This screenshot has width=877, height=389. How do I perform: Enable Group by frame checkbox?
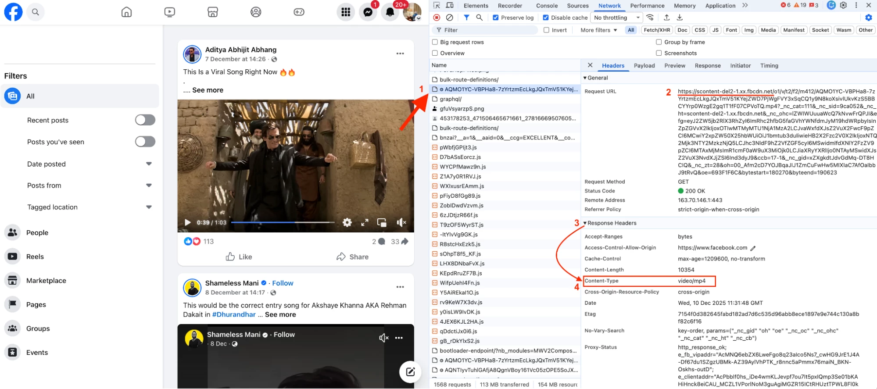pyautogui.click(x=659, y=42)
